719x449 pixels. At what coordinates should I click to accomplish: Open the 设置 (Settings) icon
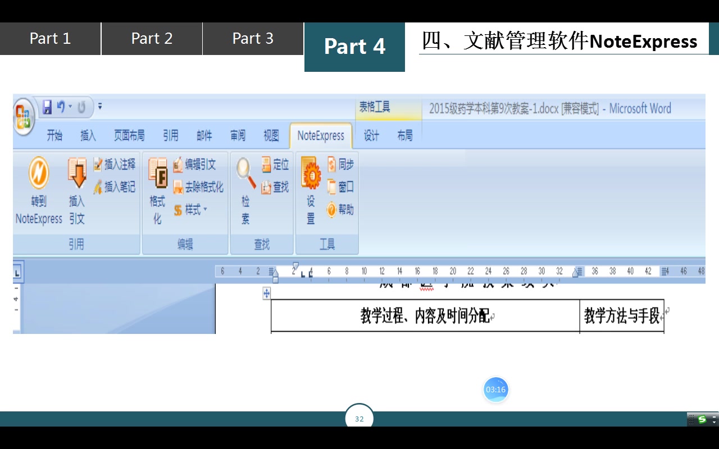310,191
